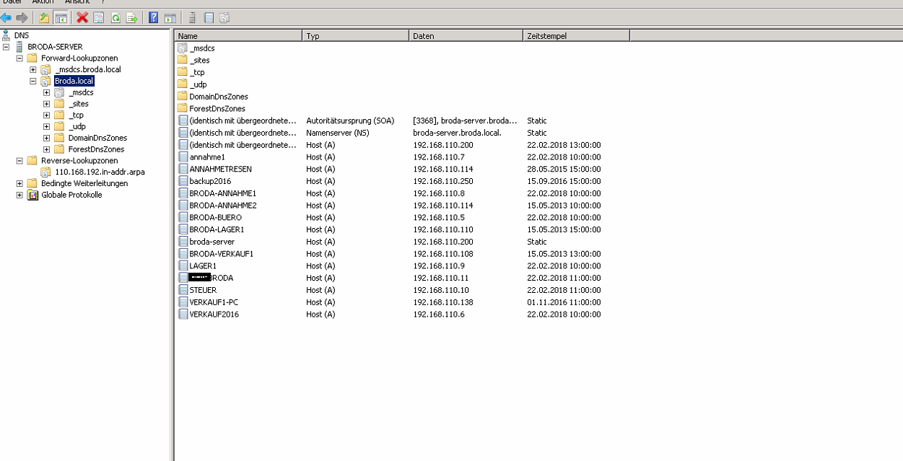Sort by the Typ column header
Image resolution: width=903 pixels, height=461 pixels.
[355, 35]
